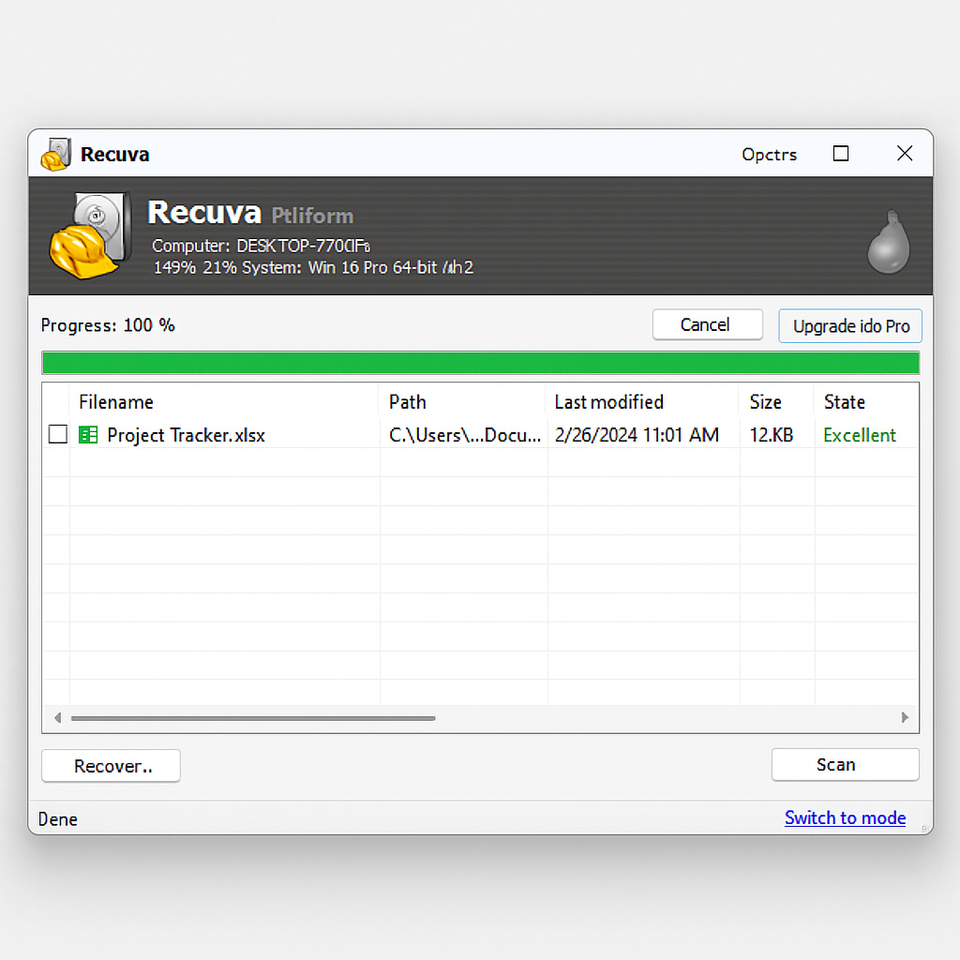Viewport: 960px width, 960px height.
Task: Sort by the Last modified column header
Action: pyautogui.click(x=608, y=402)
